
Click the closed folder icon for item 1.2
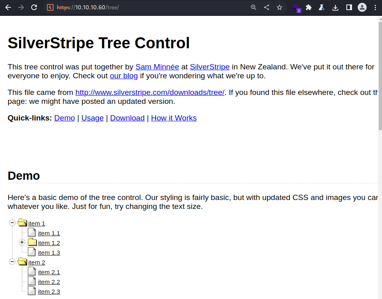click(x=32, y=242)
